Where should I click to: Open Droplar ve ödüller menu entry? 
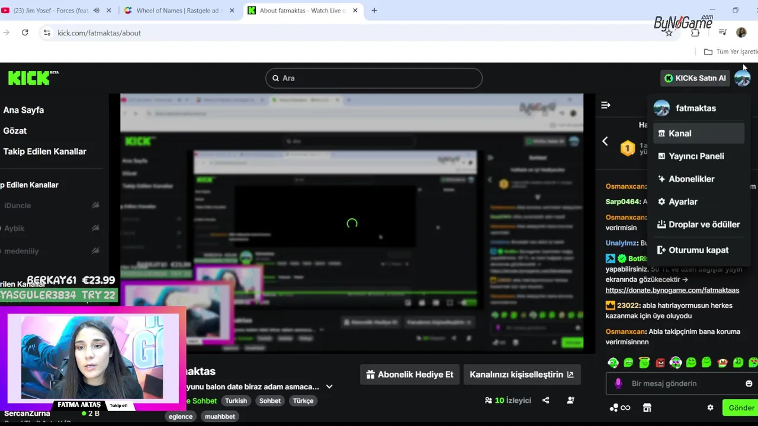[x=699, y=224]
